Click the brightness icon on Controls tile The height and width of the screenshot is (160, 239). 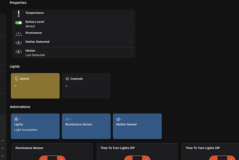tap(67, 79)
